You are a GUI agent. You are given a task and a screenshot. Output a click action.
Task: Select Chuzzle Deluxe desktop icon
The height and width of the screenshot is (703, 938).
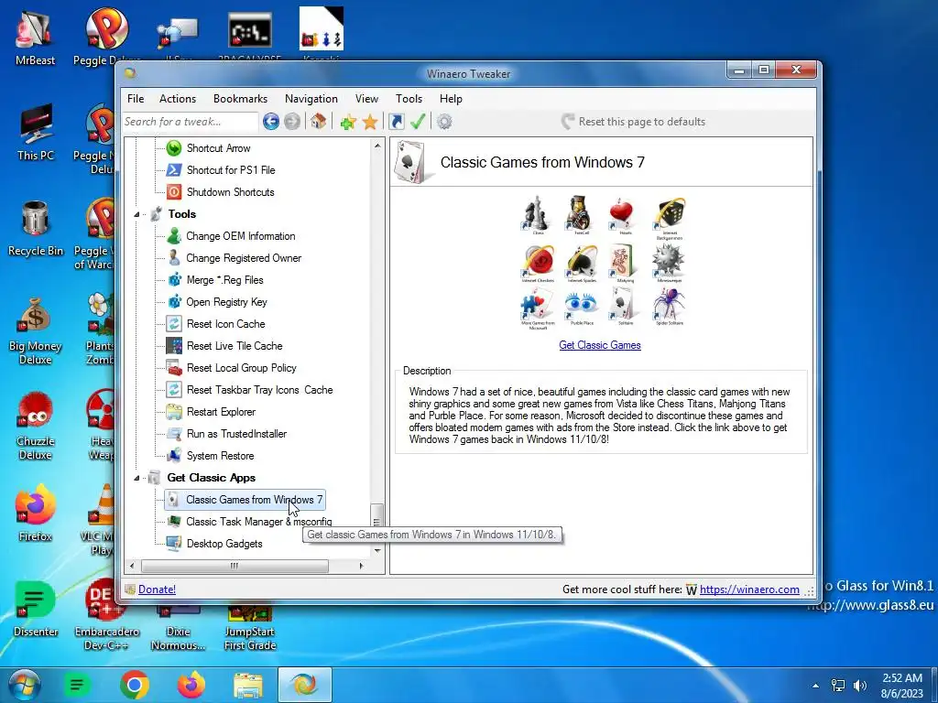coord(36,426)
